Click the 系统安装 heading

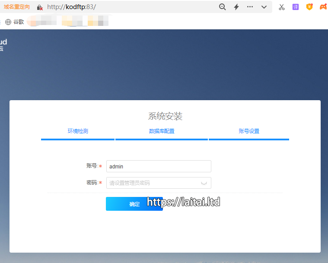pos(165,116)
